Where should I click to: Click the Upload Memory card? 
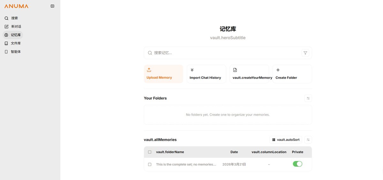coord(163,74)
